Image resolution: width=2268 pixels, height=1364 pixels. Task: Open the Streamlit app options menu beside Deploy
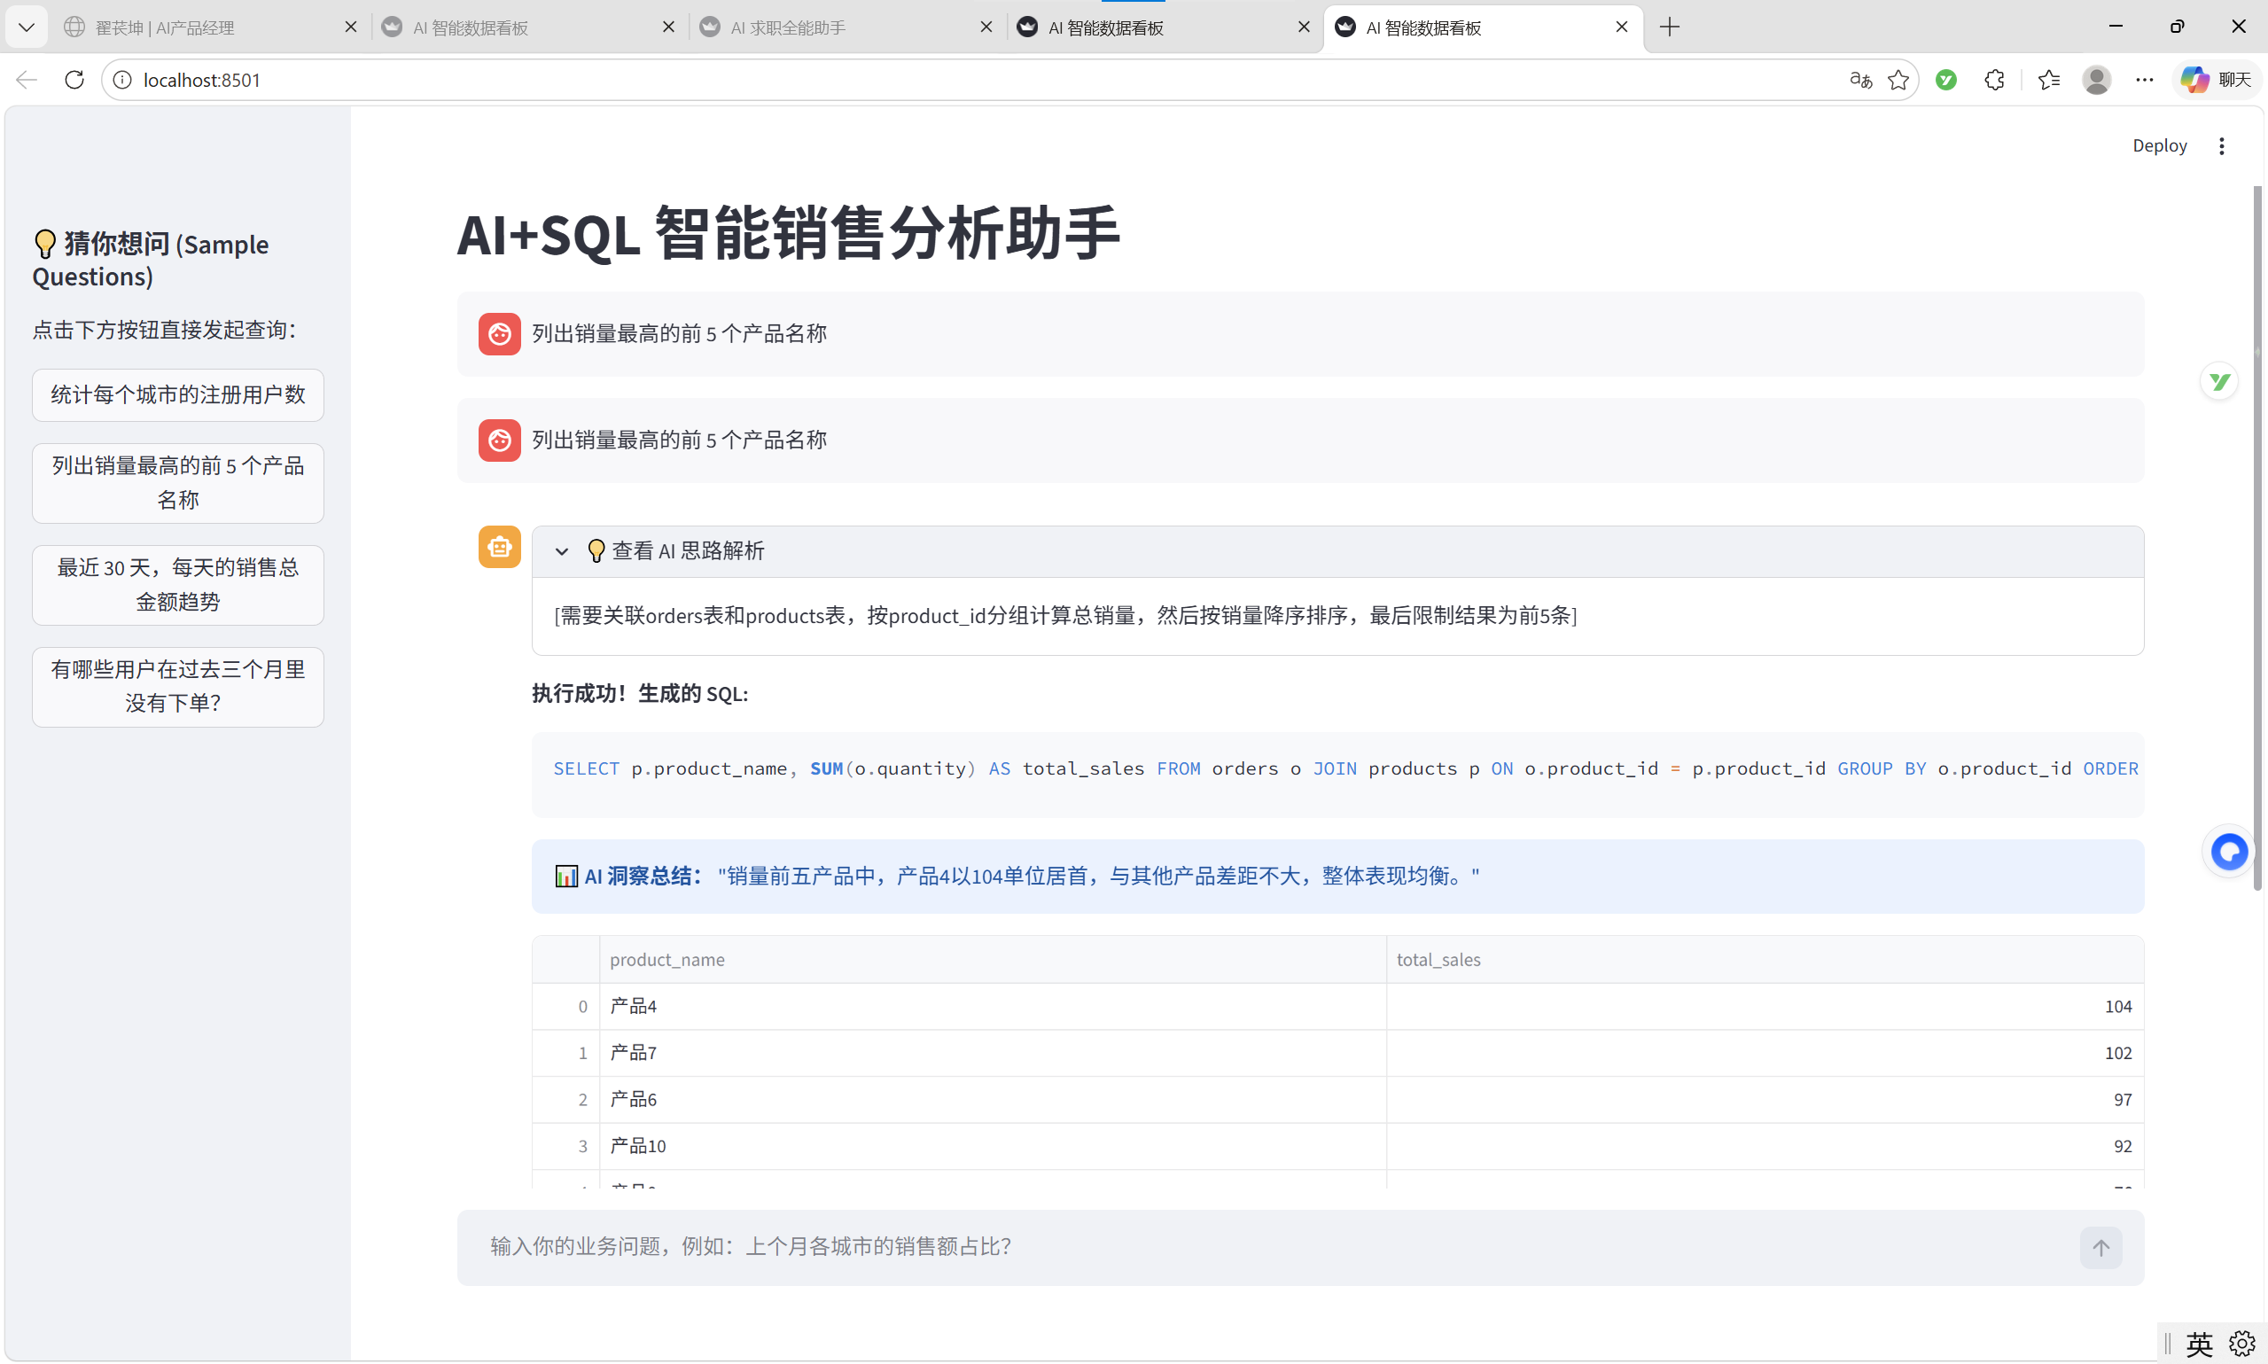coord(2221,145)
